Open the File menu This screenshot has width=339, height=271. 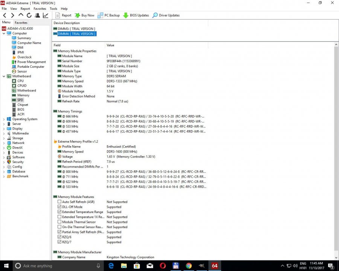[x=4, y=9]
